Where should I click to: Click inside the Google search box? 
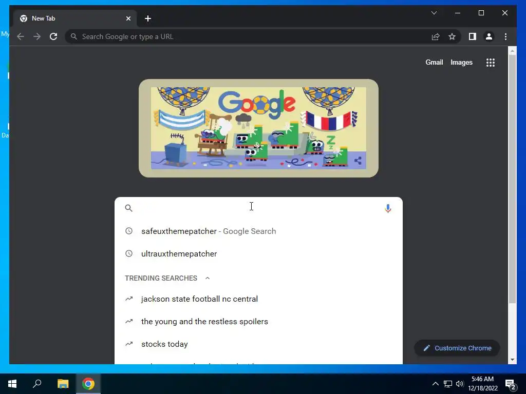click(258, 208)
